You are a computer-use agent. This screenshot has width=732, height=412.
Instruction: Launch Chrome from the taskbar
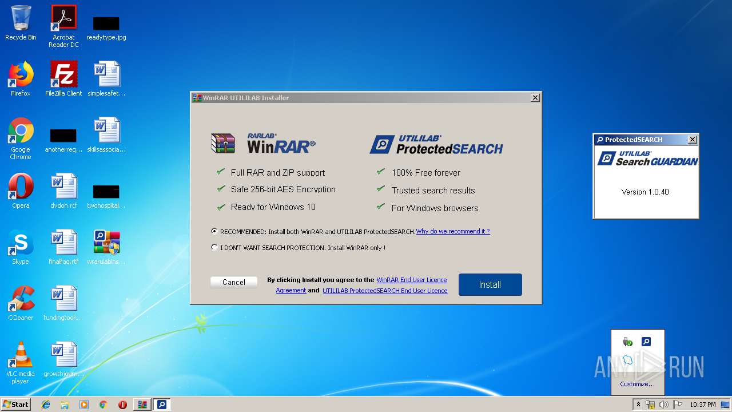103,405
